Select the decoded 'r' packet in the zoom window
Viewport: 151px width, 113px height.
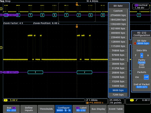point(85,72)
